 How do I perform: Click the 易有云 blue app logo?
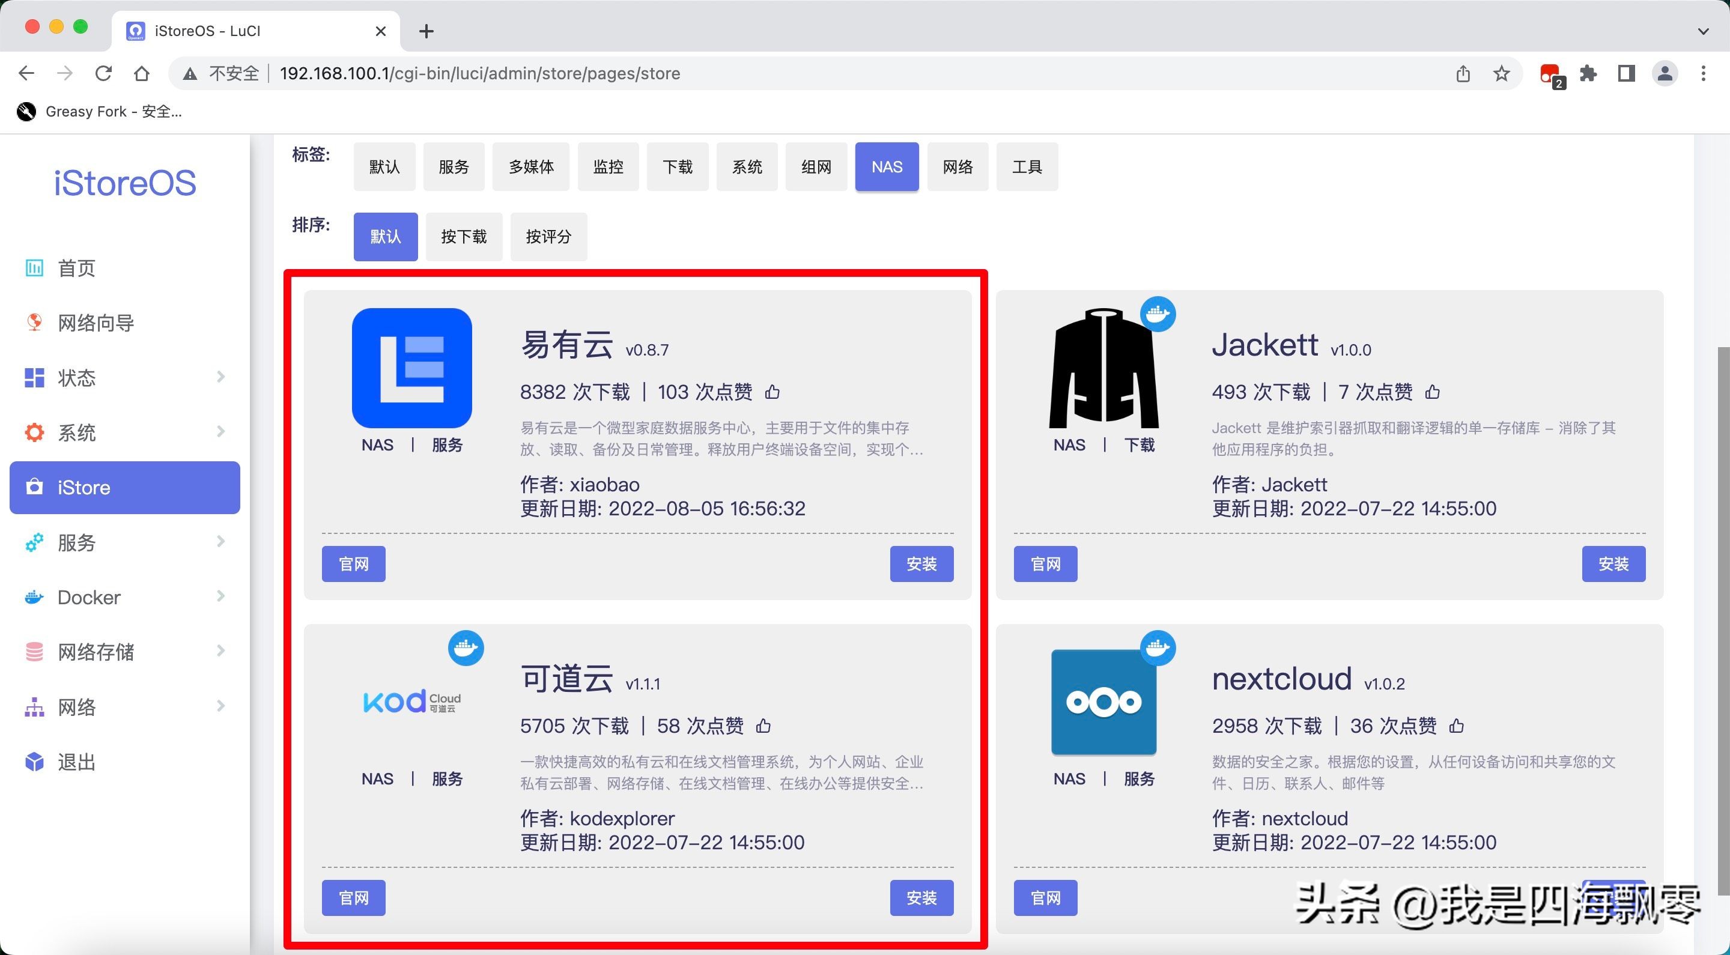(x=411, y=368)
